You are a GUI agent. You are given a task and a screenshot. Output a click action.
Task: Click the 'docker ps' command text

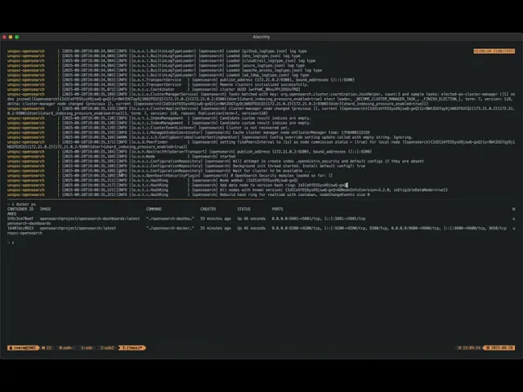click(x=25, y=204)
